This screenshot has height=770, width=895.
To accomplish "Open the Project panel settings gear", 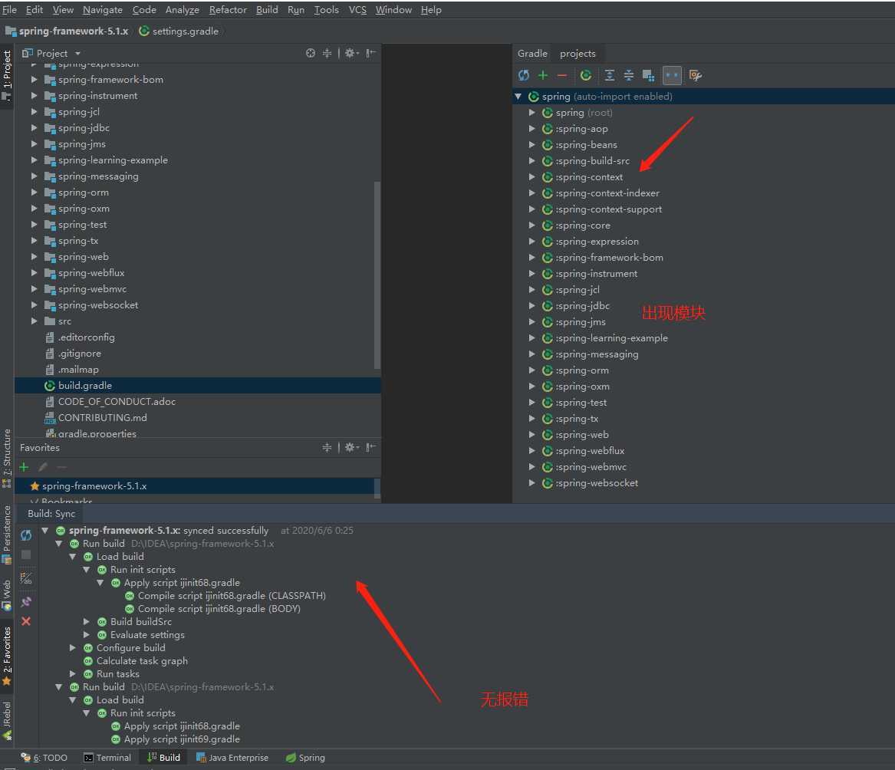I will tap(351, 53).
